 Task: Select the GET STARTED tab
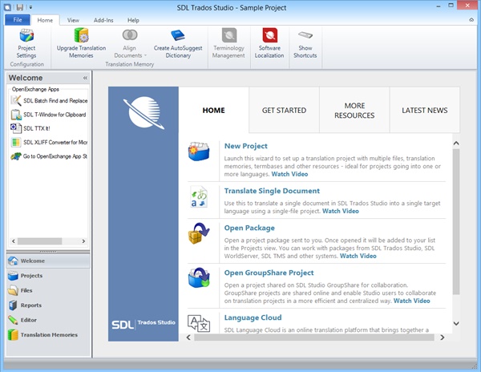click(284, 111)
